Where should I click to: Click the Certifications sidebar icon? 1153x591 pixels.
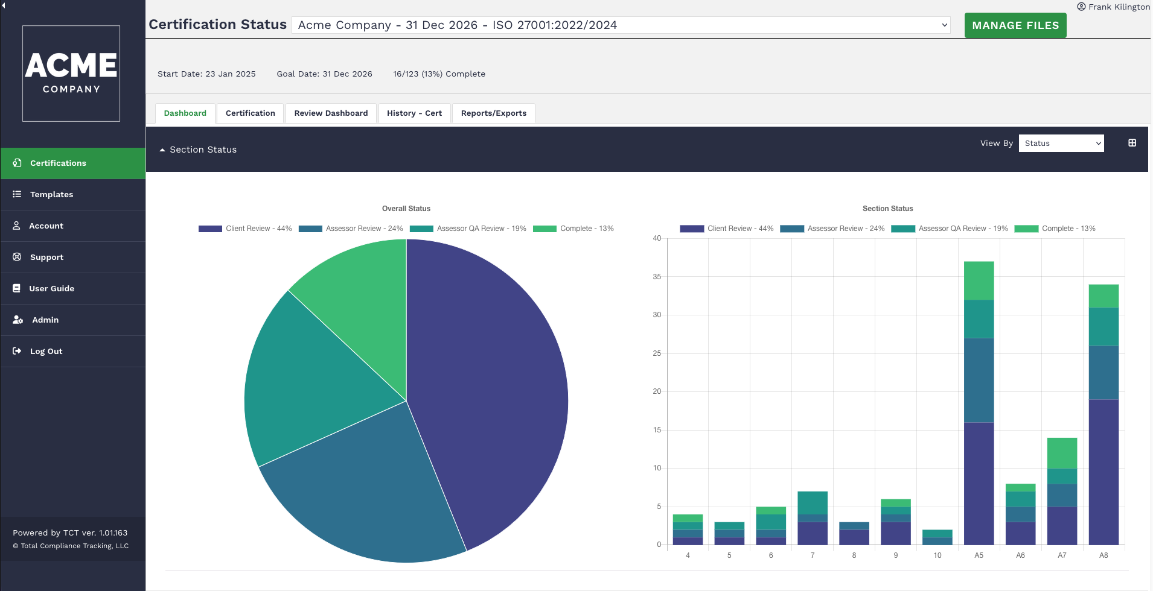point(17,163)
